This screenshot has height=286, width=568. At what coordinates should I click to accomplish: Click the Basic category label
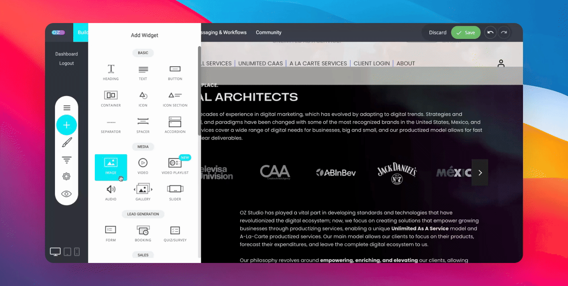pyautogui.click(x=143, y=53)
